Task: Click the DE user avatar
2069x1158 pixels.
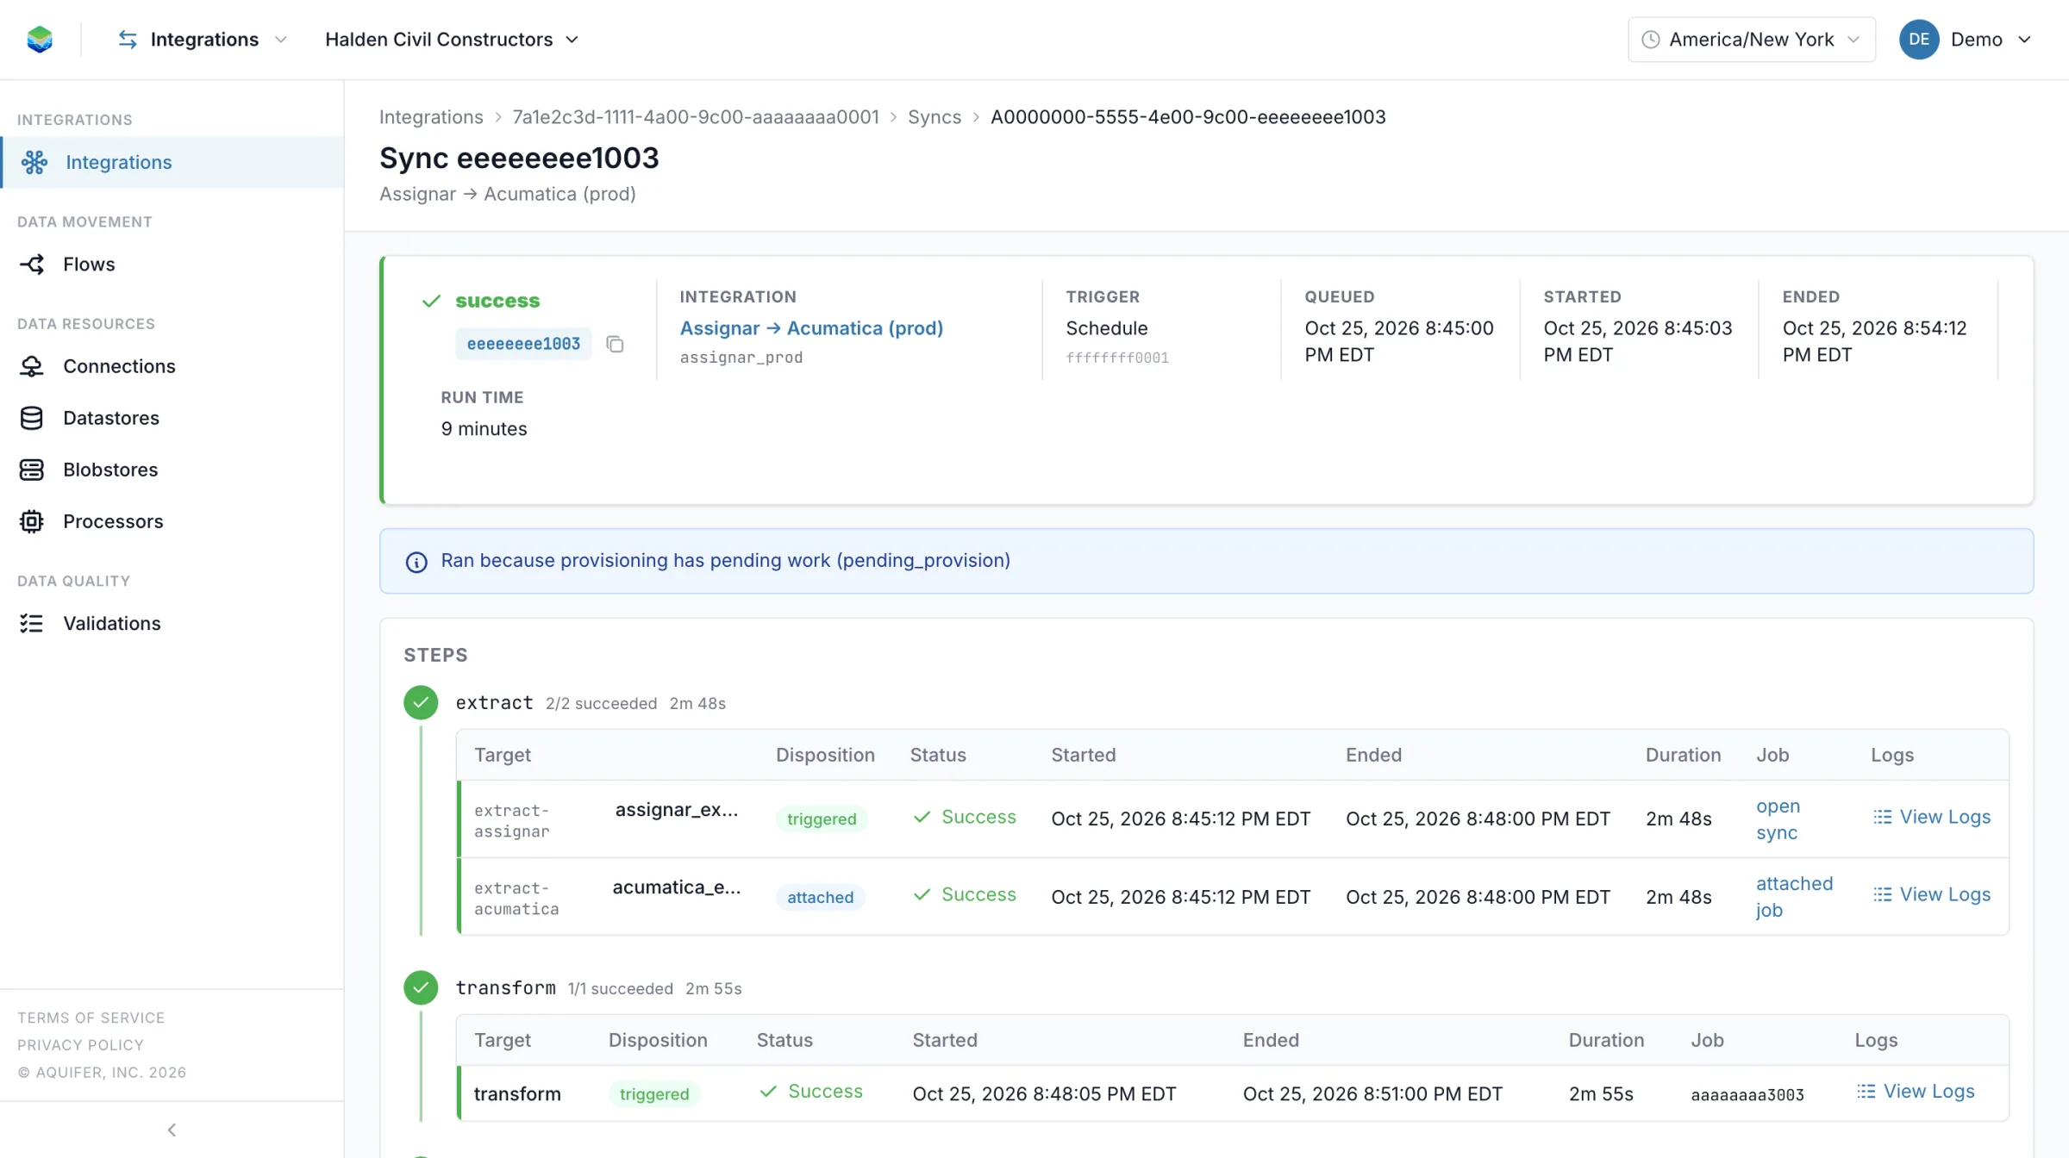Action: (x=1919, y=40)
